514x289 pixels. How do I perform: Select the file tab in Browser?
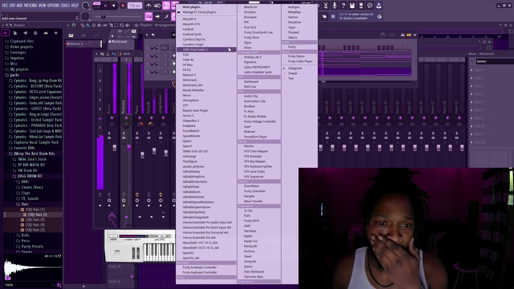click(x=15, y=33)
